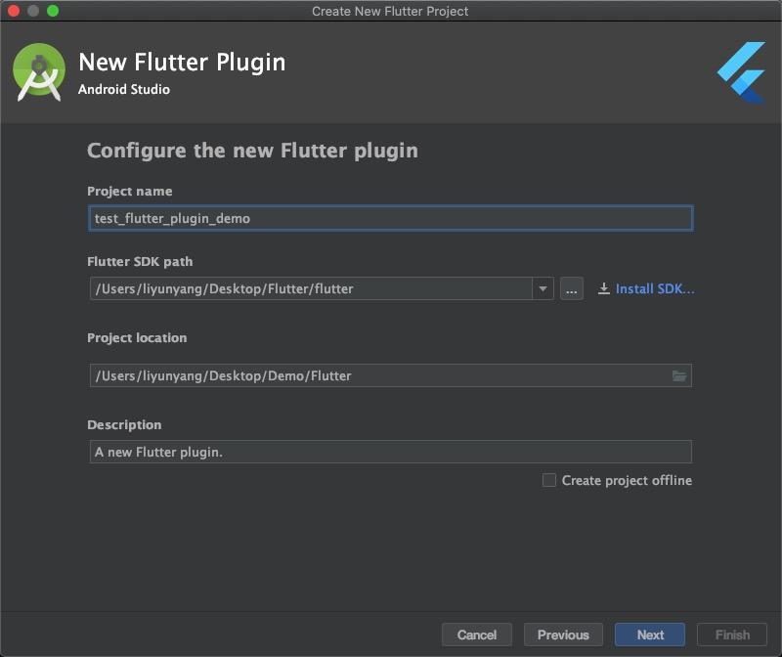Enable Create project offline checkbox
This screenshot has height=657, width=782.
click(x=548, y=480)
